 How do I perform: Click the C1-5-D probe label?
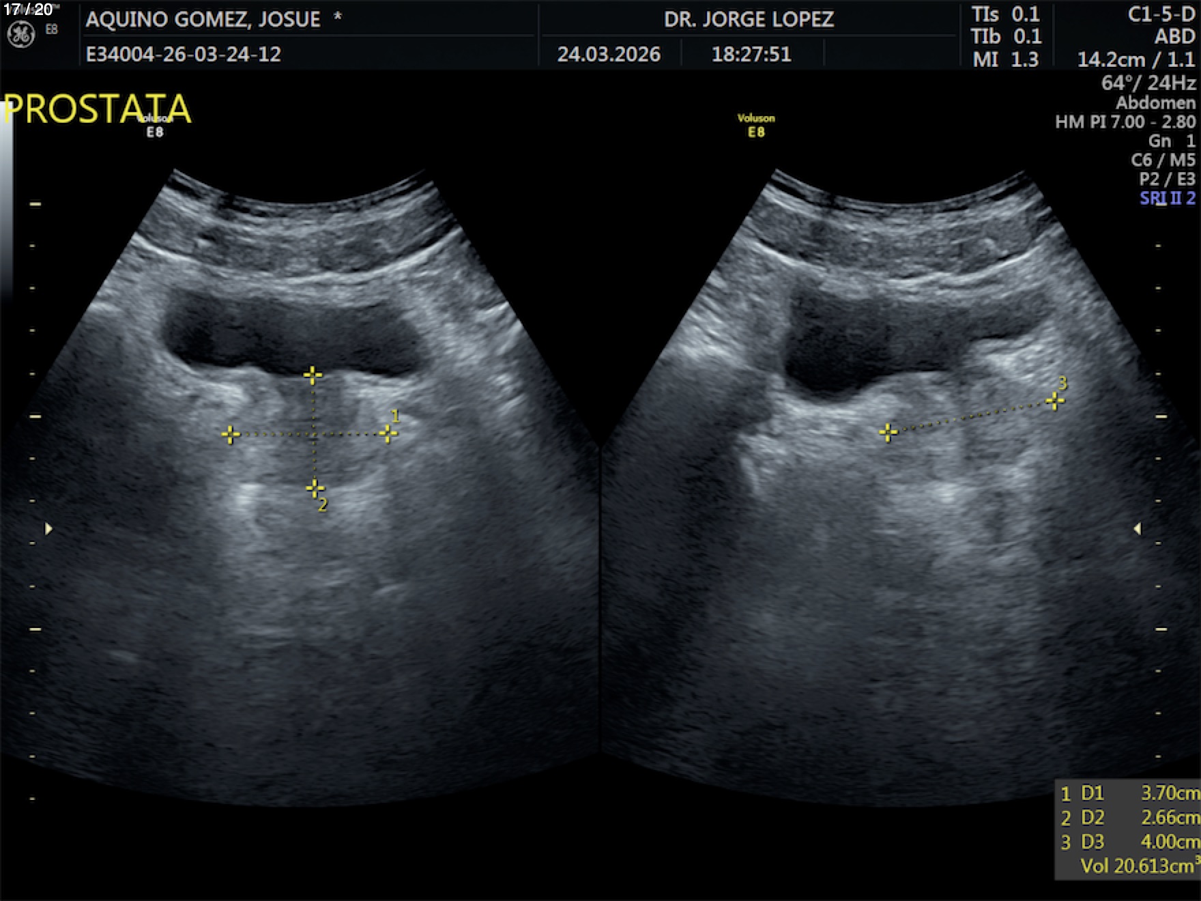(x=1161, y=15)
